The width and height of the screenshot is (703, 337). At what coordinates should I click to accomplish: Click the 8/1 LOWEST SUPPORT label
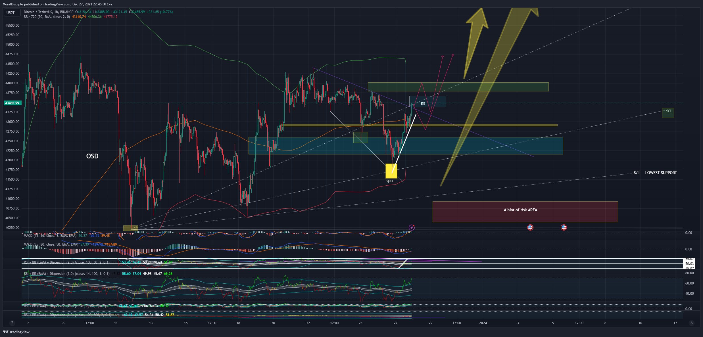coord(655,173)
